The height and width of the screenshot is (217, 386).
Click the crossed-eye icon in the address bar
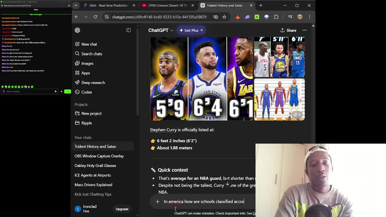pos(216,17)
